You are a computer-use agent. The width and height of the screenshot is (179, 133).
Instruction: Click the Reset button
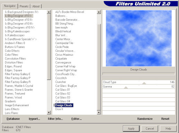point(165,119)
